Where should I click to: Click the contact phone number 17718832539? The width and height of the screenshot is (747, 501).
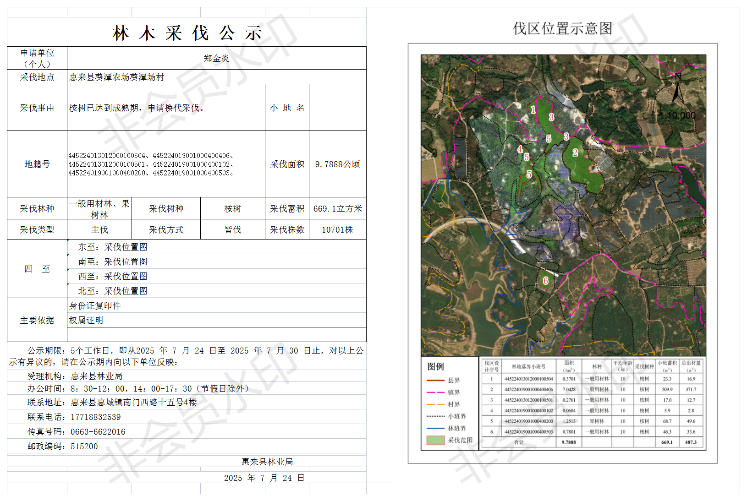pyautogui.click(x=96, y=417)
